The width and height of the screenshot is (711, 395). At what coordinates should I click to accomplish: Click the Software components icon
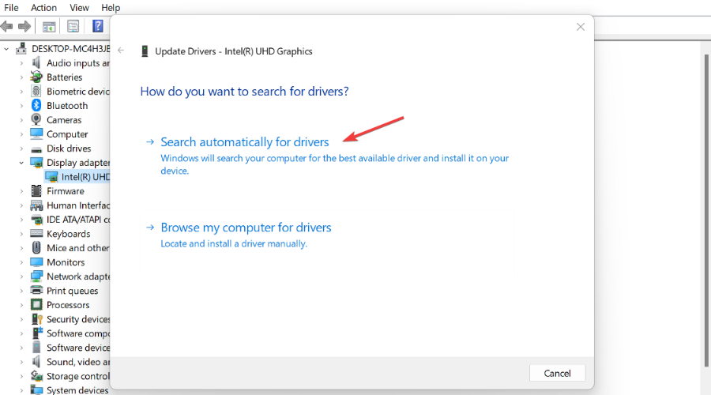click(37, 333)
